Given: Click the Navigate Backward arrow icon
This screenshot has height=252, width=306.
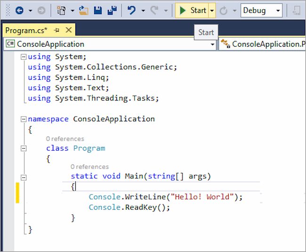Looking at the screenshot, I should [x=19, y=10].
